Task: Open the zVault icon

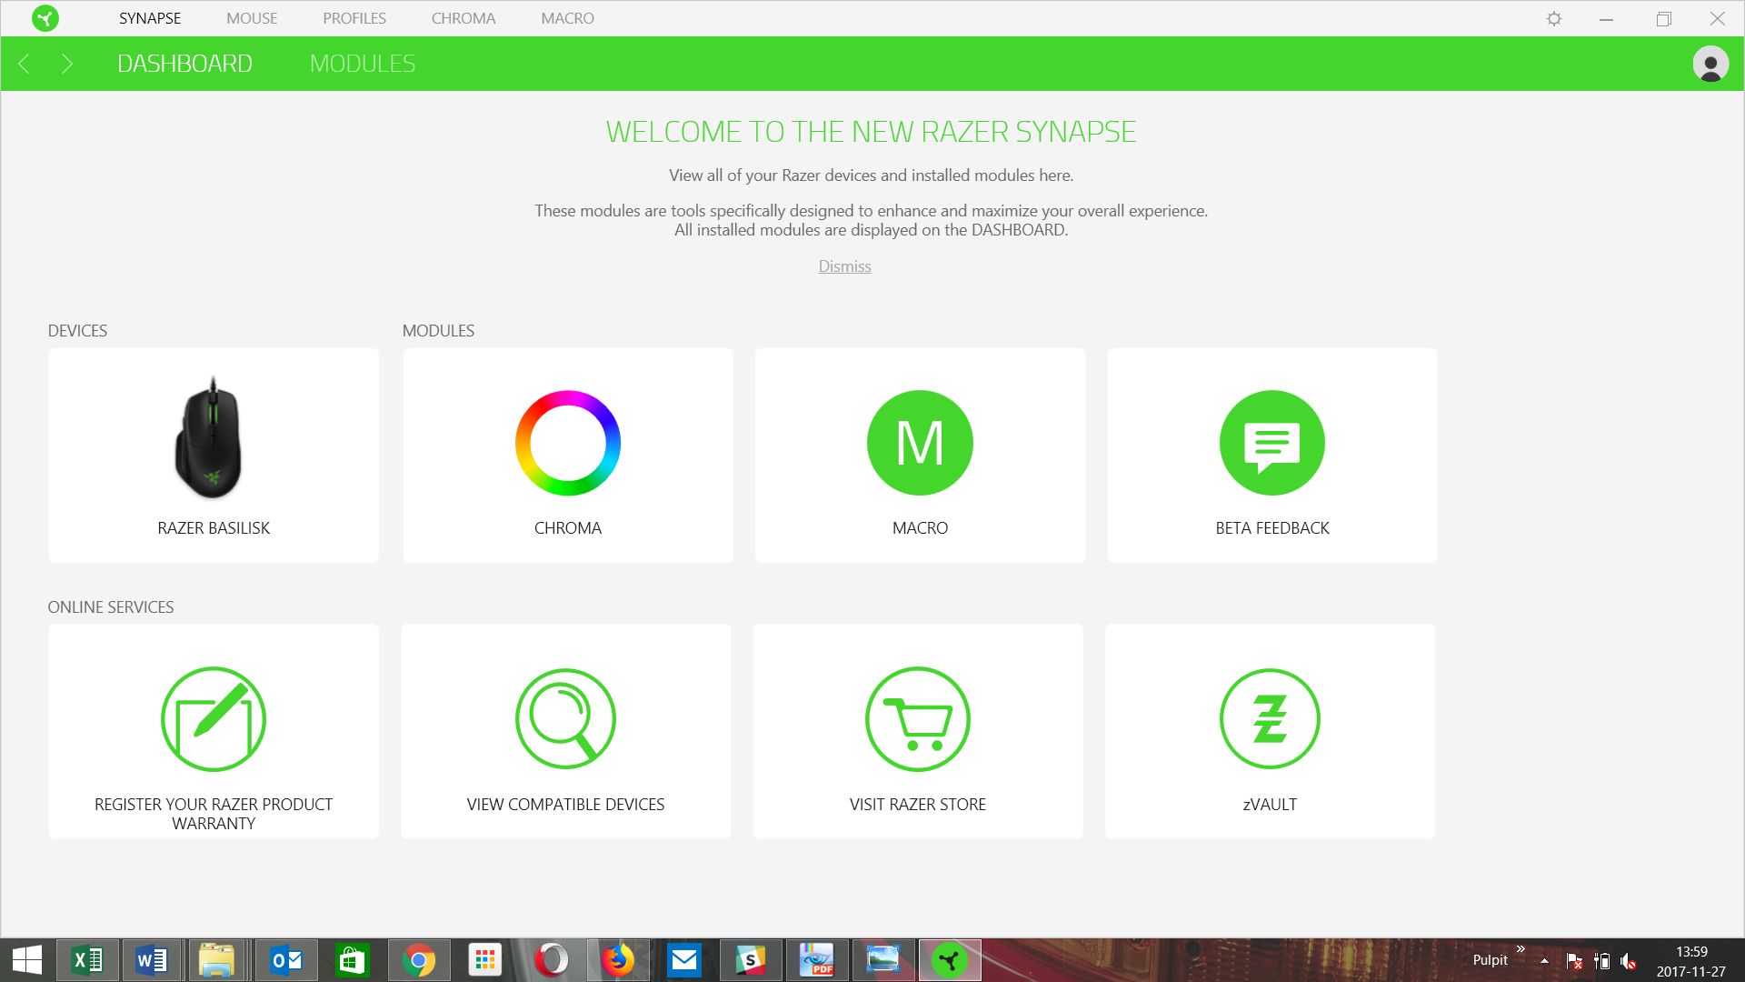Action: tap(1270, 719)
